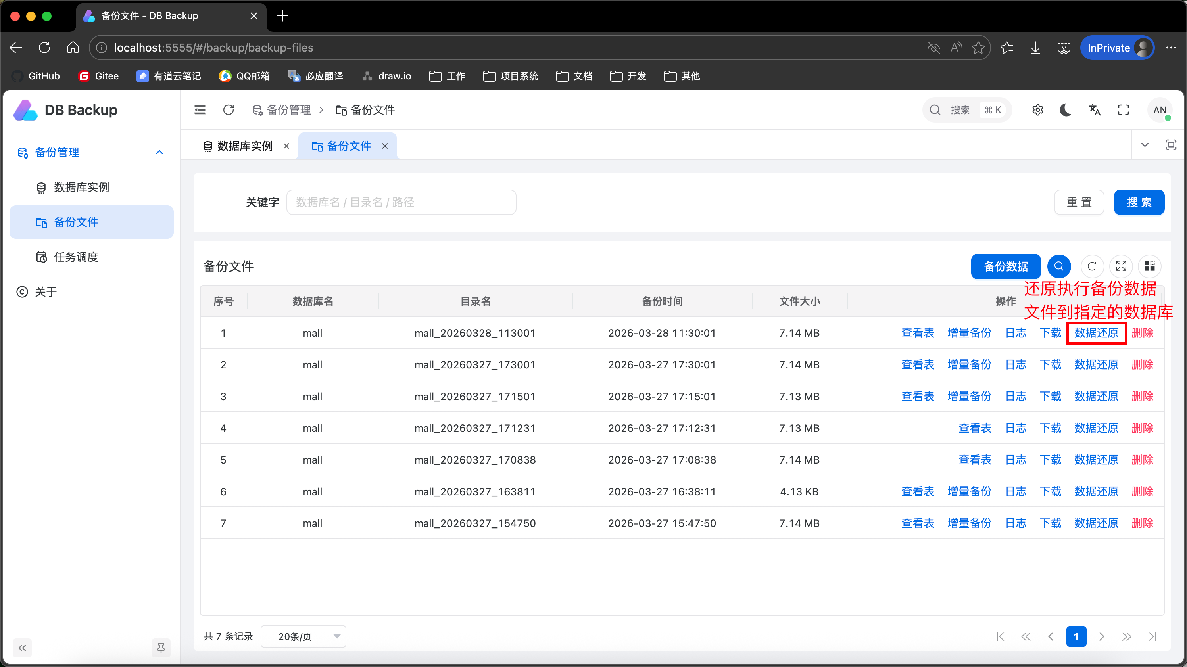This screenshot has height=667, width=1187.
Task: Click the language translation icon
Action: 1095,110
